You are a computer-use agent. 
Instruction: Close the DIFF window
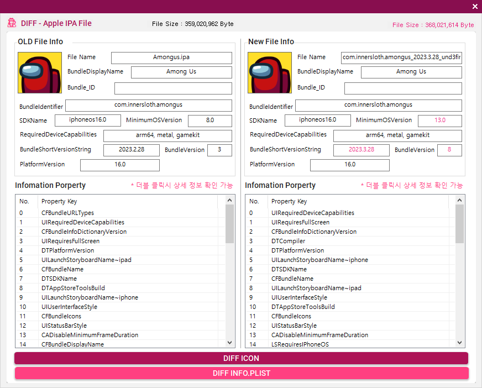click(475, 7)
